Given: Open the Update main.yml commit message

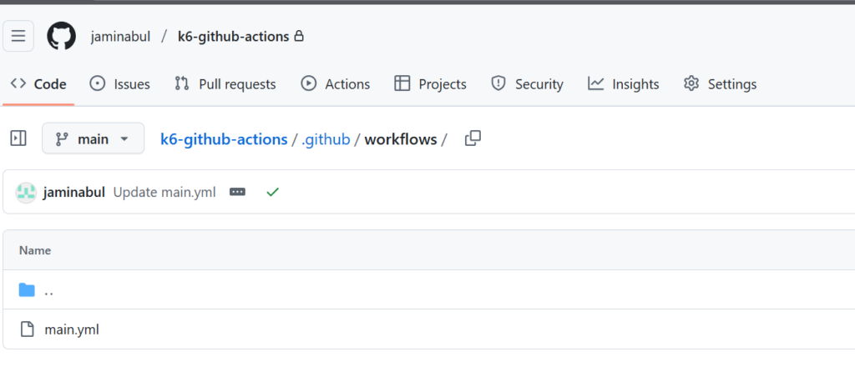Looking at the screenshot, I should click(164, 192).
